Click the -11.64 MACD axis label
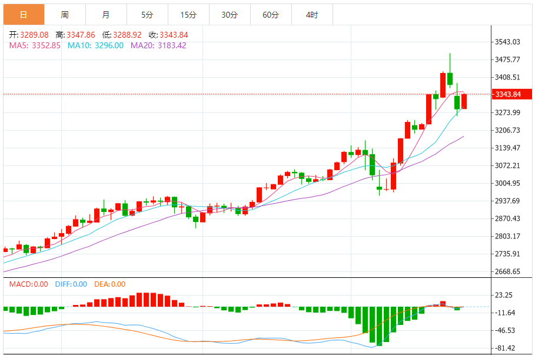This screenshot has width=535, height=355. click(x=505, y=313)
